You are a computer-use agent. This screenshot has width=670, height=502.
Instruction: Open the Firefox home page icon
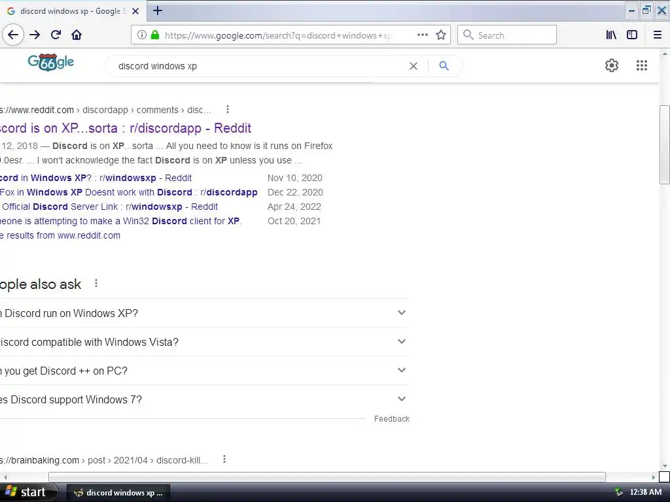point(77,35)
